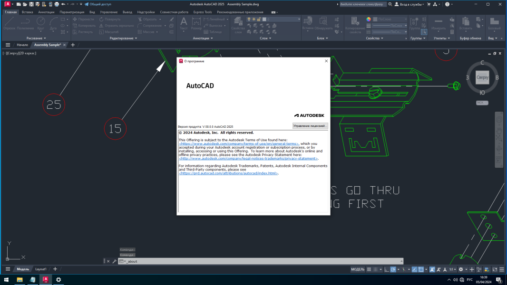507x285 pixels.
Task: Click the Save icon in quick access toolbar
Action: tap(31, 4)
